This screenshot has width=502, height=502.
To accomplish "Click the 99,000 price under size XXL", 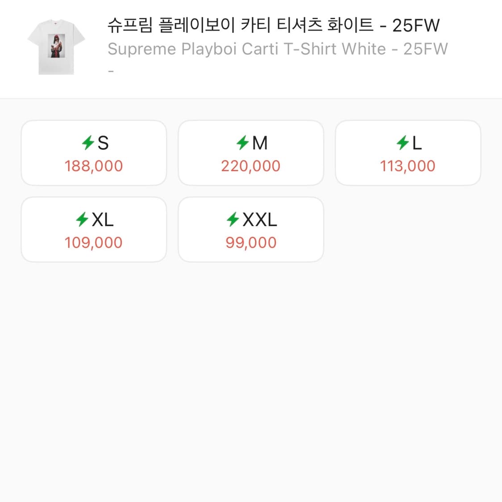I will 250,242.
